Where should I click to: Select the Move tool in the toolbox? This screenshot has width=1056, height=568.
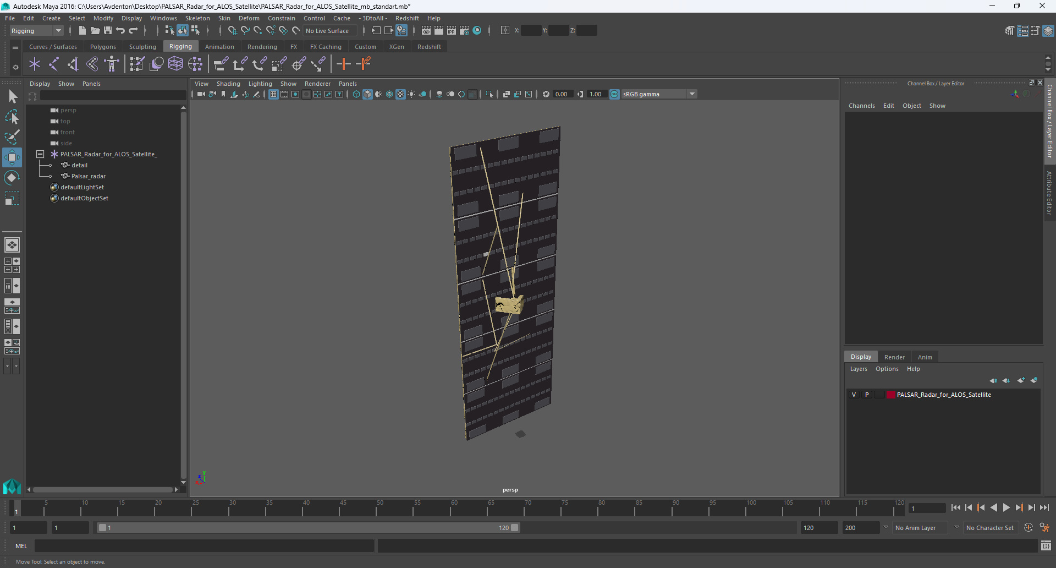coord(12,157)
